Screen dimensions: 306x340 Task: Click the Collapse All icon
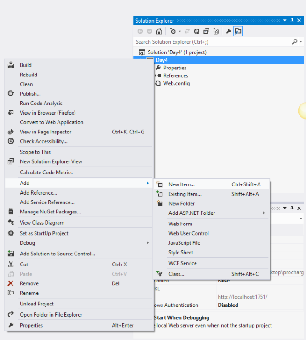(x=206, y=31)
